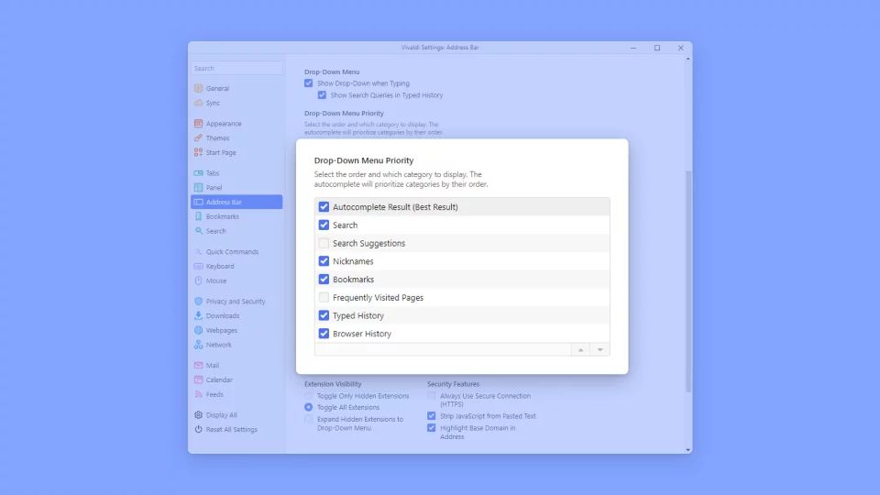880x495 pixels.
Task: Click the Mail envelope icon
Action: tap(198, 366)
